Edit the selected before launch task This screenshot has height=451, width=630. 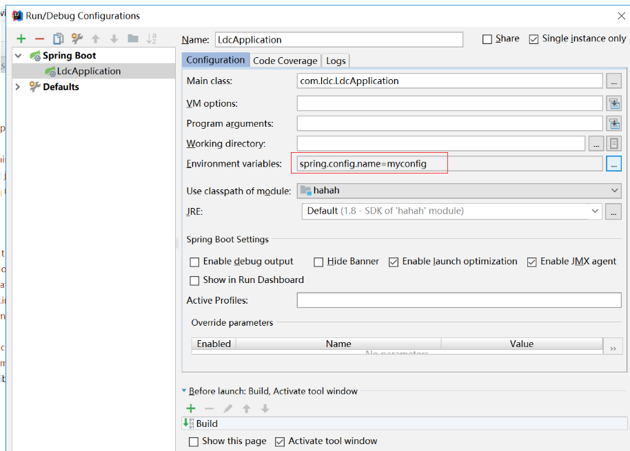coord(228,408)
